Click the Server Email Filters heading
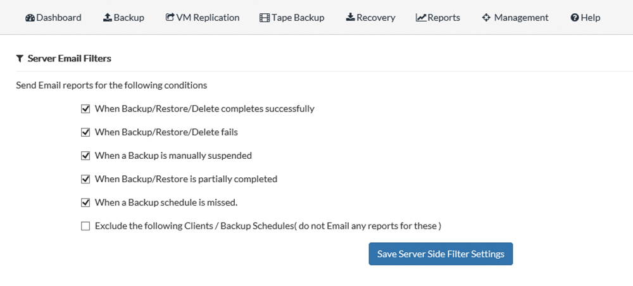The height and width of the screenshot is (286, 633). 70,58
